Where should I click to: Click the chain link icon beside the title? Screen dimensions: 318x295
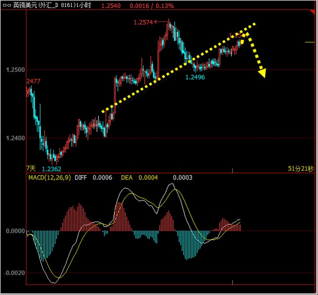[6, 5]
